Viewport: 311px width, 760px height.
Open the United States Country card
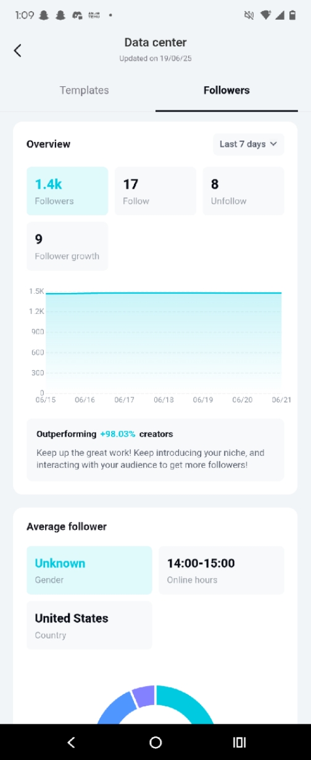coord(89,625)
